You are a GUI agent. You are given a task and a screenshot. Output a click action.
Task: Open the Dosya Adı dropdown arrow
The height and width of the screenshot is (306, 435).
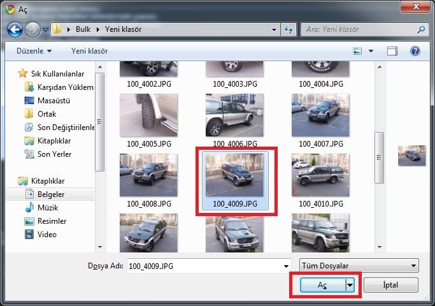(285, 265)
